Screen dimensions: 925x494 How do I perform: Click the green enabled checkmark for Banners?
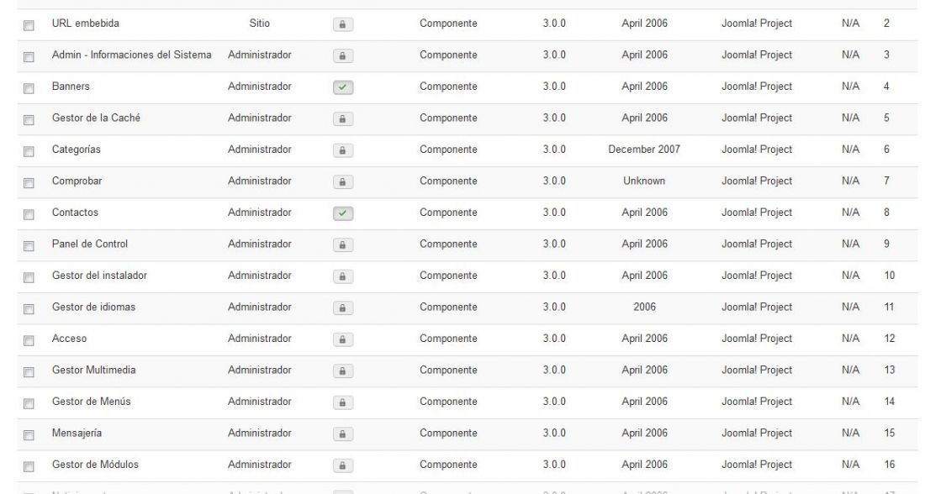coord(343,87)
